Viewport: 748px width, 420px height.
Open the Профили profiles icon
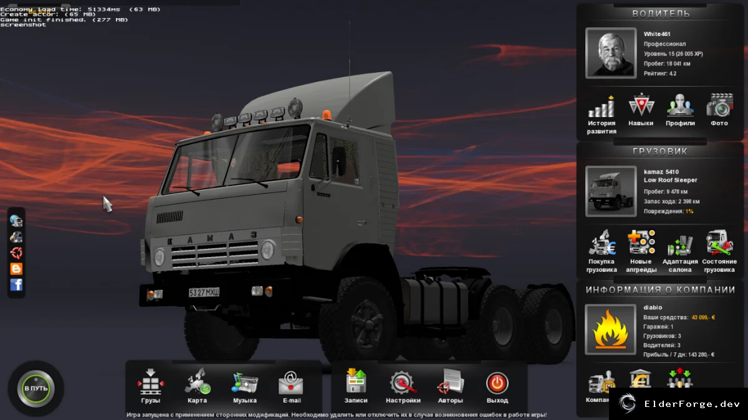680,105
